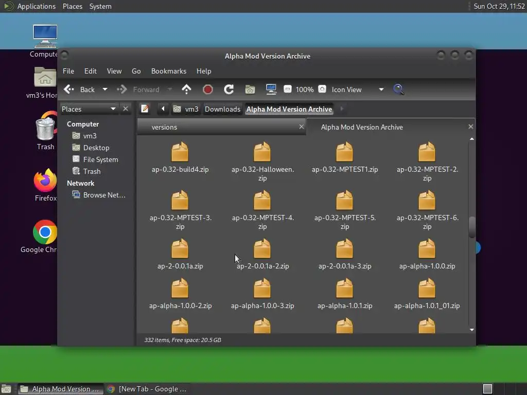Expand the Places sidebar selector dropdown

(89, 109)
